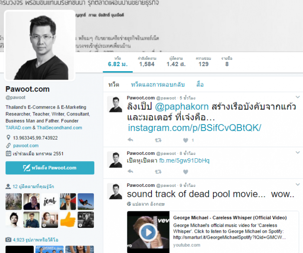The height and width of the screenshot is (253, 303).
Task: Switch to ทวีตและการตอบกลับ tab
Action: pos(158,85)
